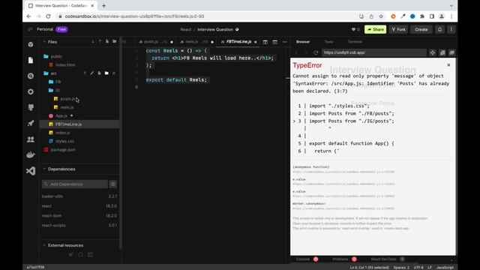480x270 pixels.
Task: Close the FBTimeLine.js editor tab
Action: coord(256,42)
